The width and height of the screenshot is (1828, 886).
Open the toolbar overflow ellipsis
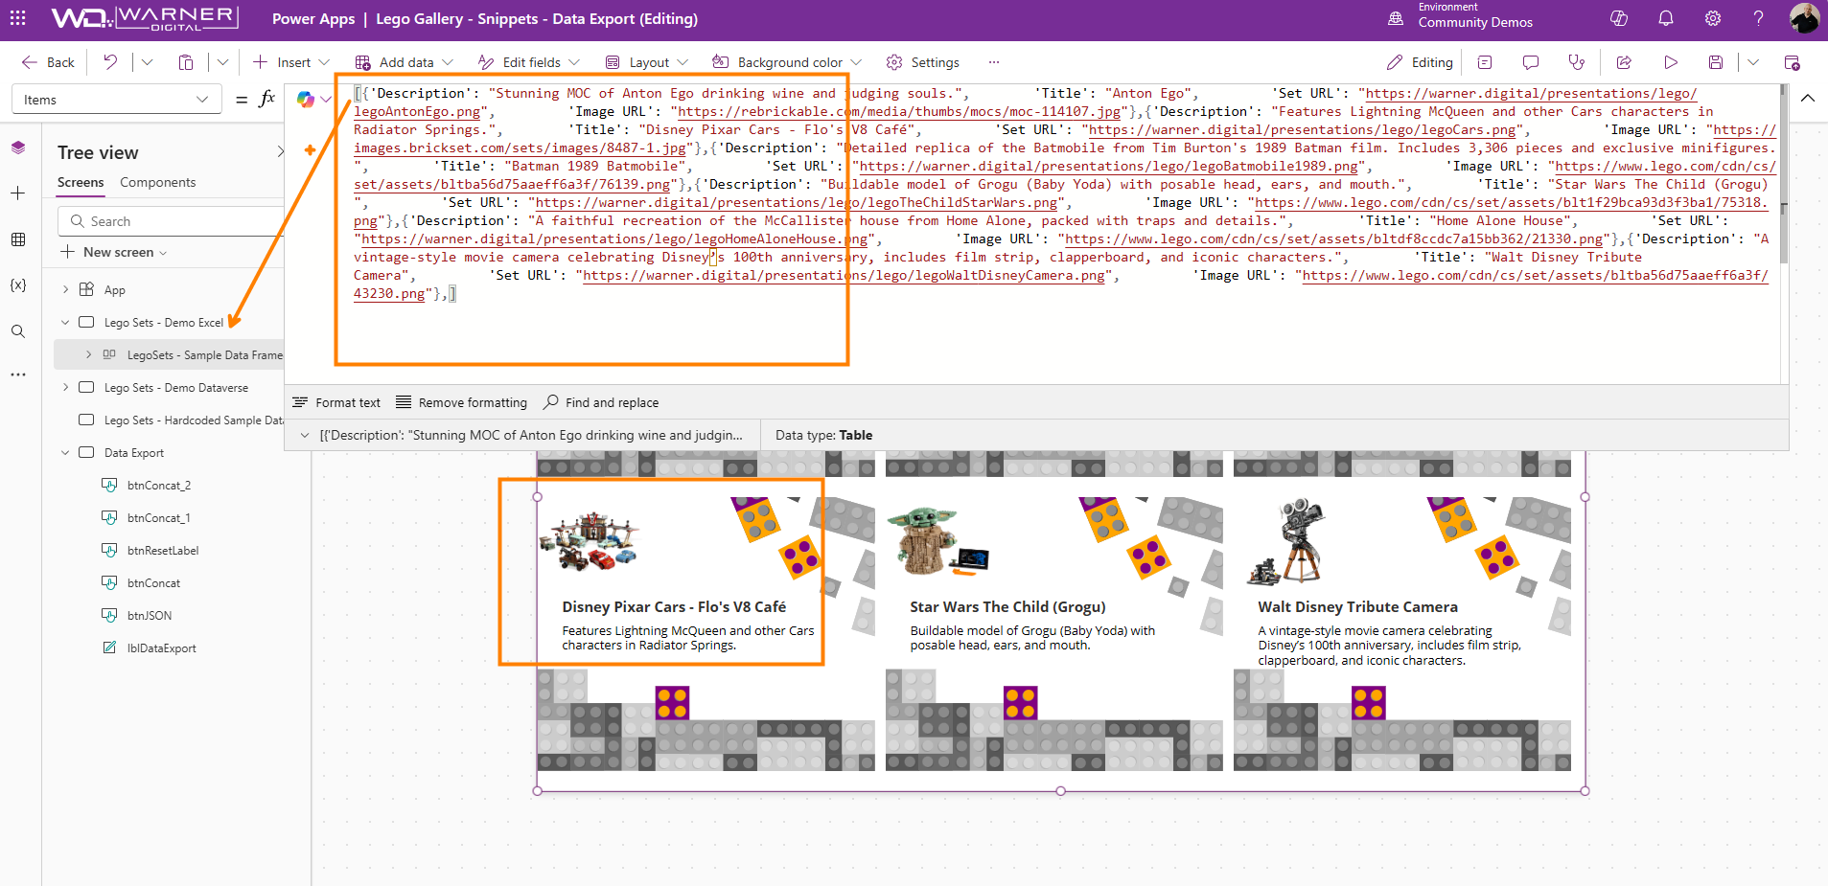click(994, 62)
